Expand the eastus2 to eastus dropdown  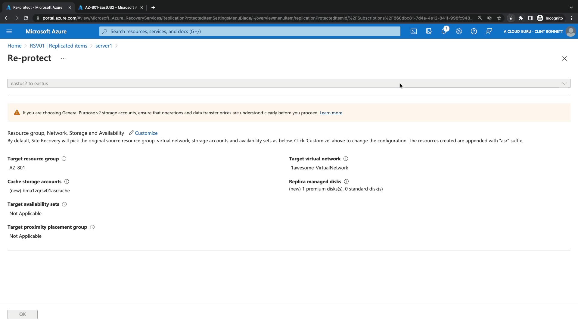click(x=564, y=83)
